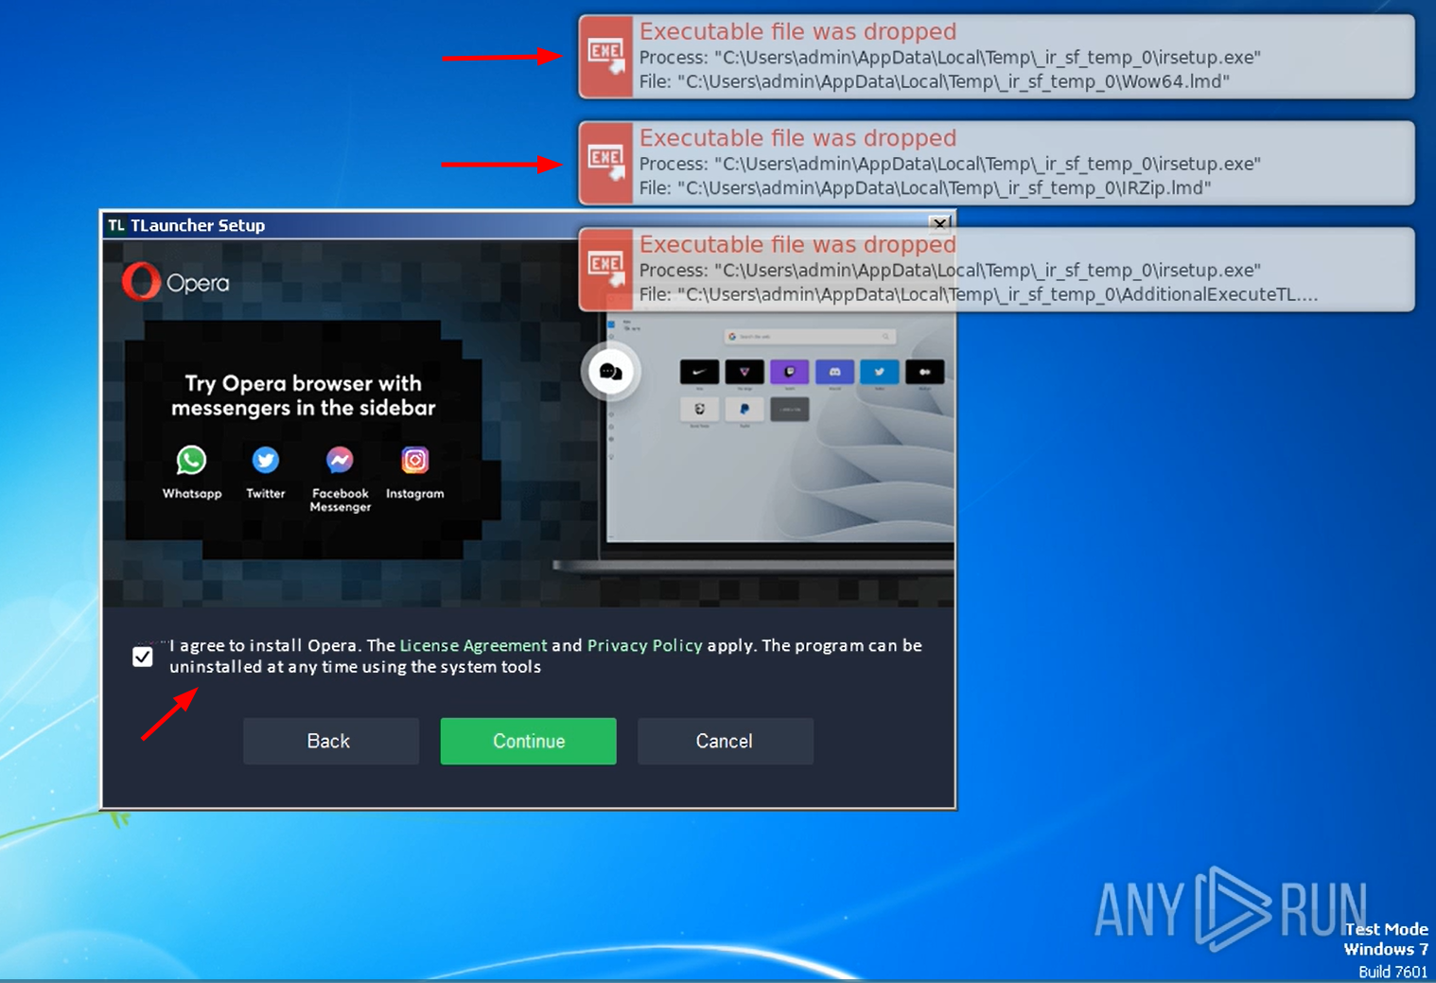Click the Twitter icon in Opera ad
Image resolution: width=1436 pixels, height=983 pixels.
point(266,461)
